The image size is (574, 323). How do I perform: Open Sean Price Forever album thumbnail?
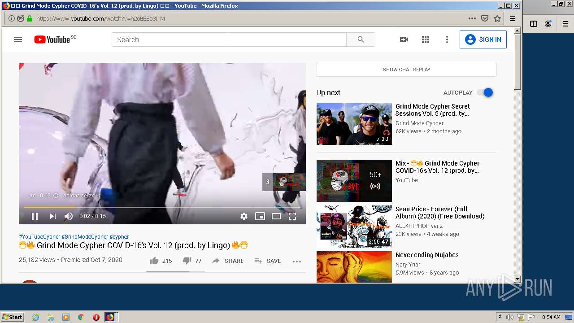coord(354,227)
